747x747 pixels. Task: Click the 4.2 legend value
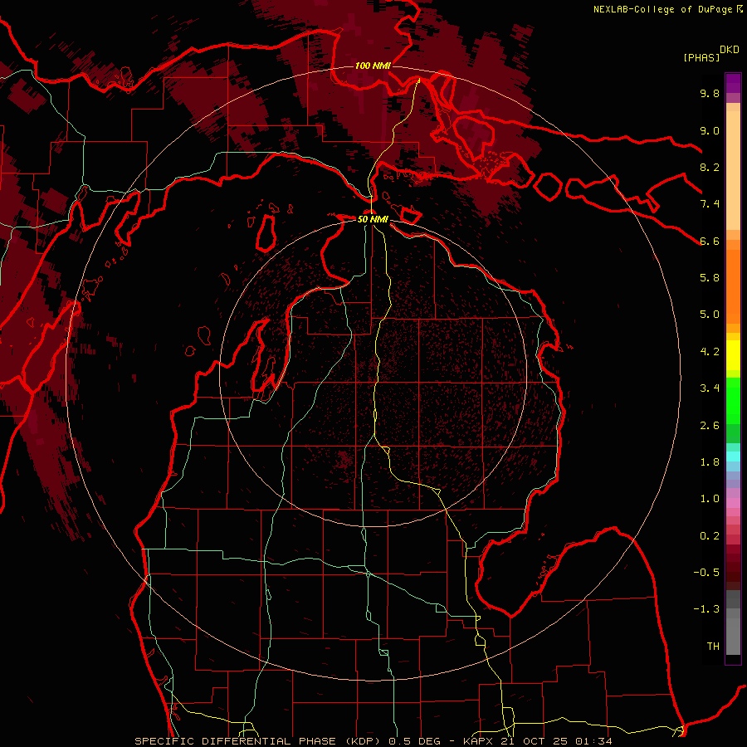coord(710,352)
